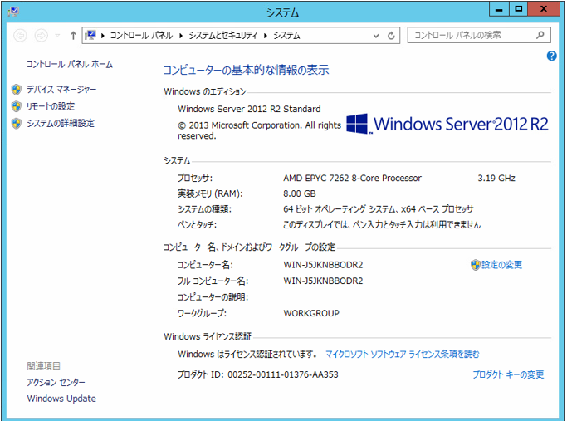Viewport: 567px width, 421px height.
Task: Click computer name WIN-J5JKNBBODR2 beside コンピューター名
Action: coord(323,265)
